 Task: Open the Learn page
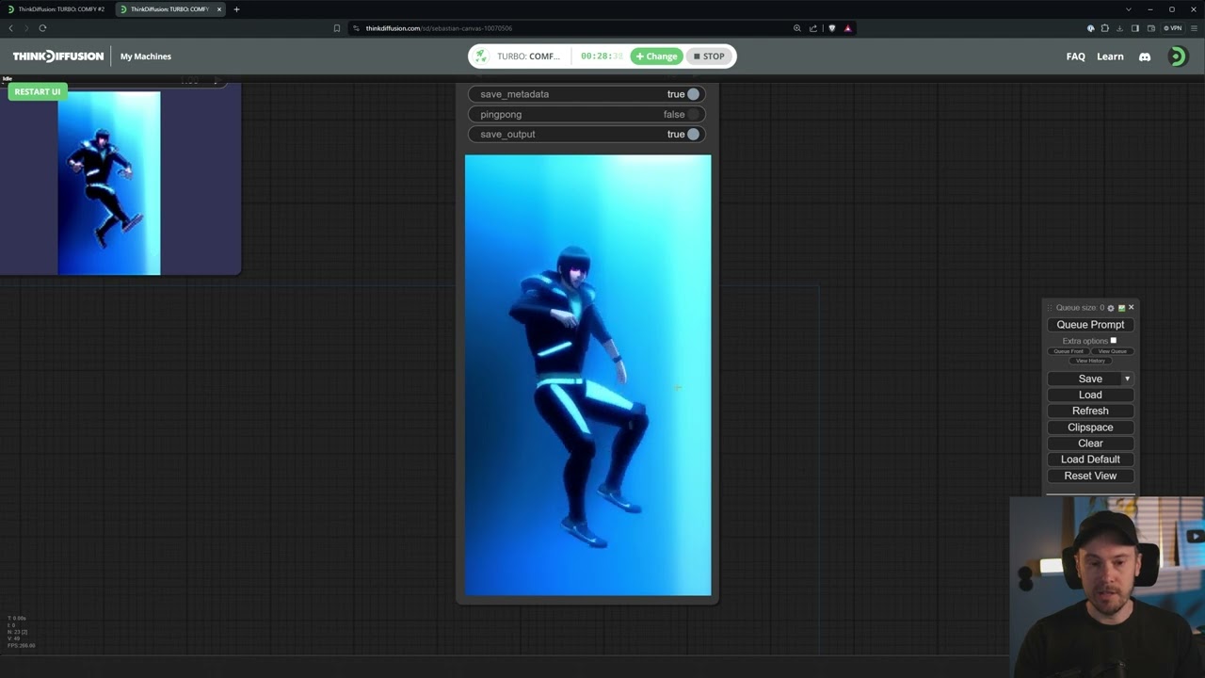(1110, 56)
